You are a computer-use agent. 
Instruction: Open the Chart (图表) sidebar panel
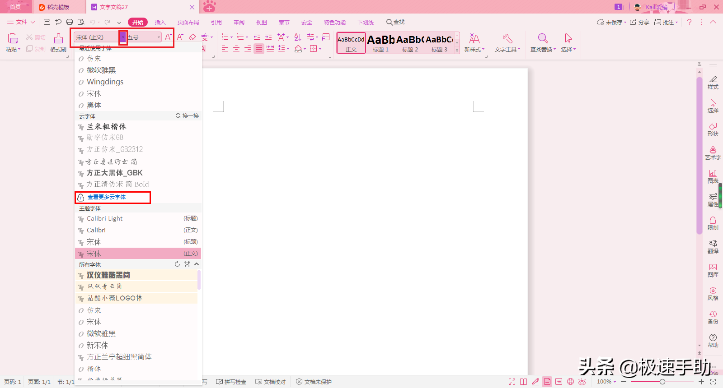(x=713, y=176)
